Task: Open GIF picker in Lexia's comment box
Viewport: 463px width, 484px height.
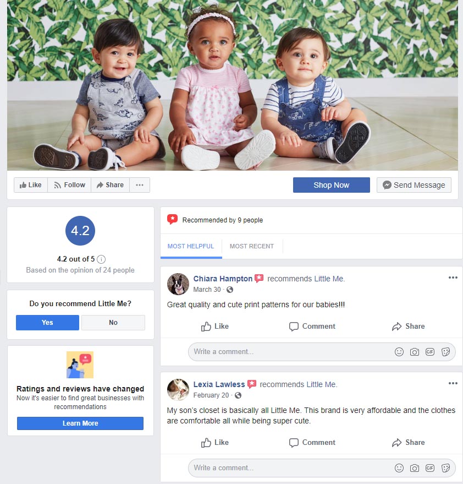Action: (429, 467)
